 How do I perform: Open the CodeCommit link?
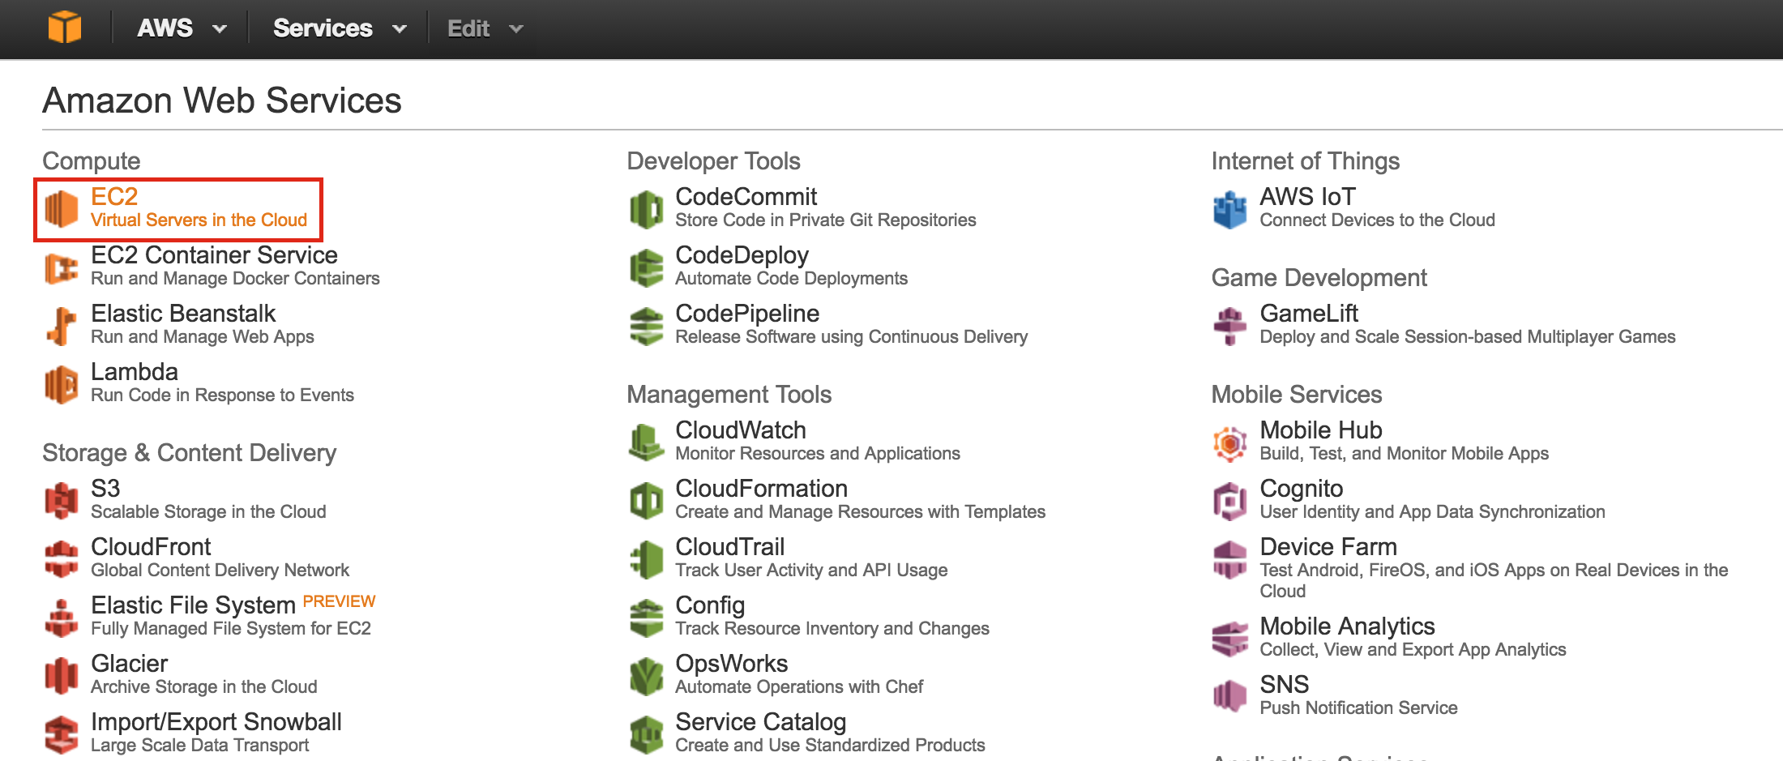tap(746, 196)
